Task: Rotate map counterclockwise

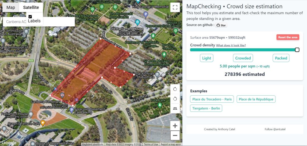Action: click(x=175, y=99)
